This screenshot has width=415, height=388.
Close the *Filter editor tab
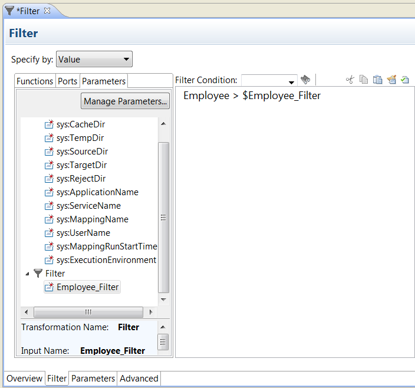48,11
